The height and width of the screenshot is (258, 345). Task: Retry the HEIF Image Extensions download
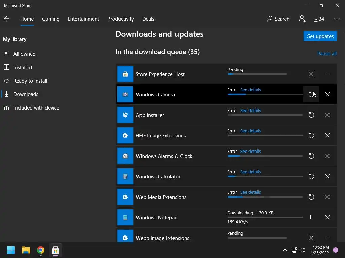pos(311,135)
